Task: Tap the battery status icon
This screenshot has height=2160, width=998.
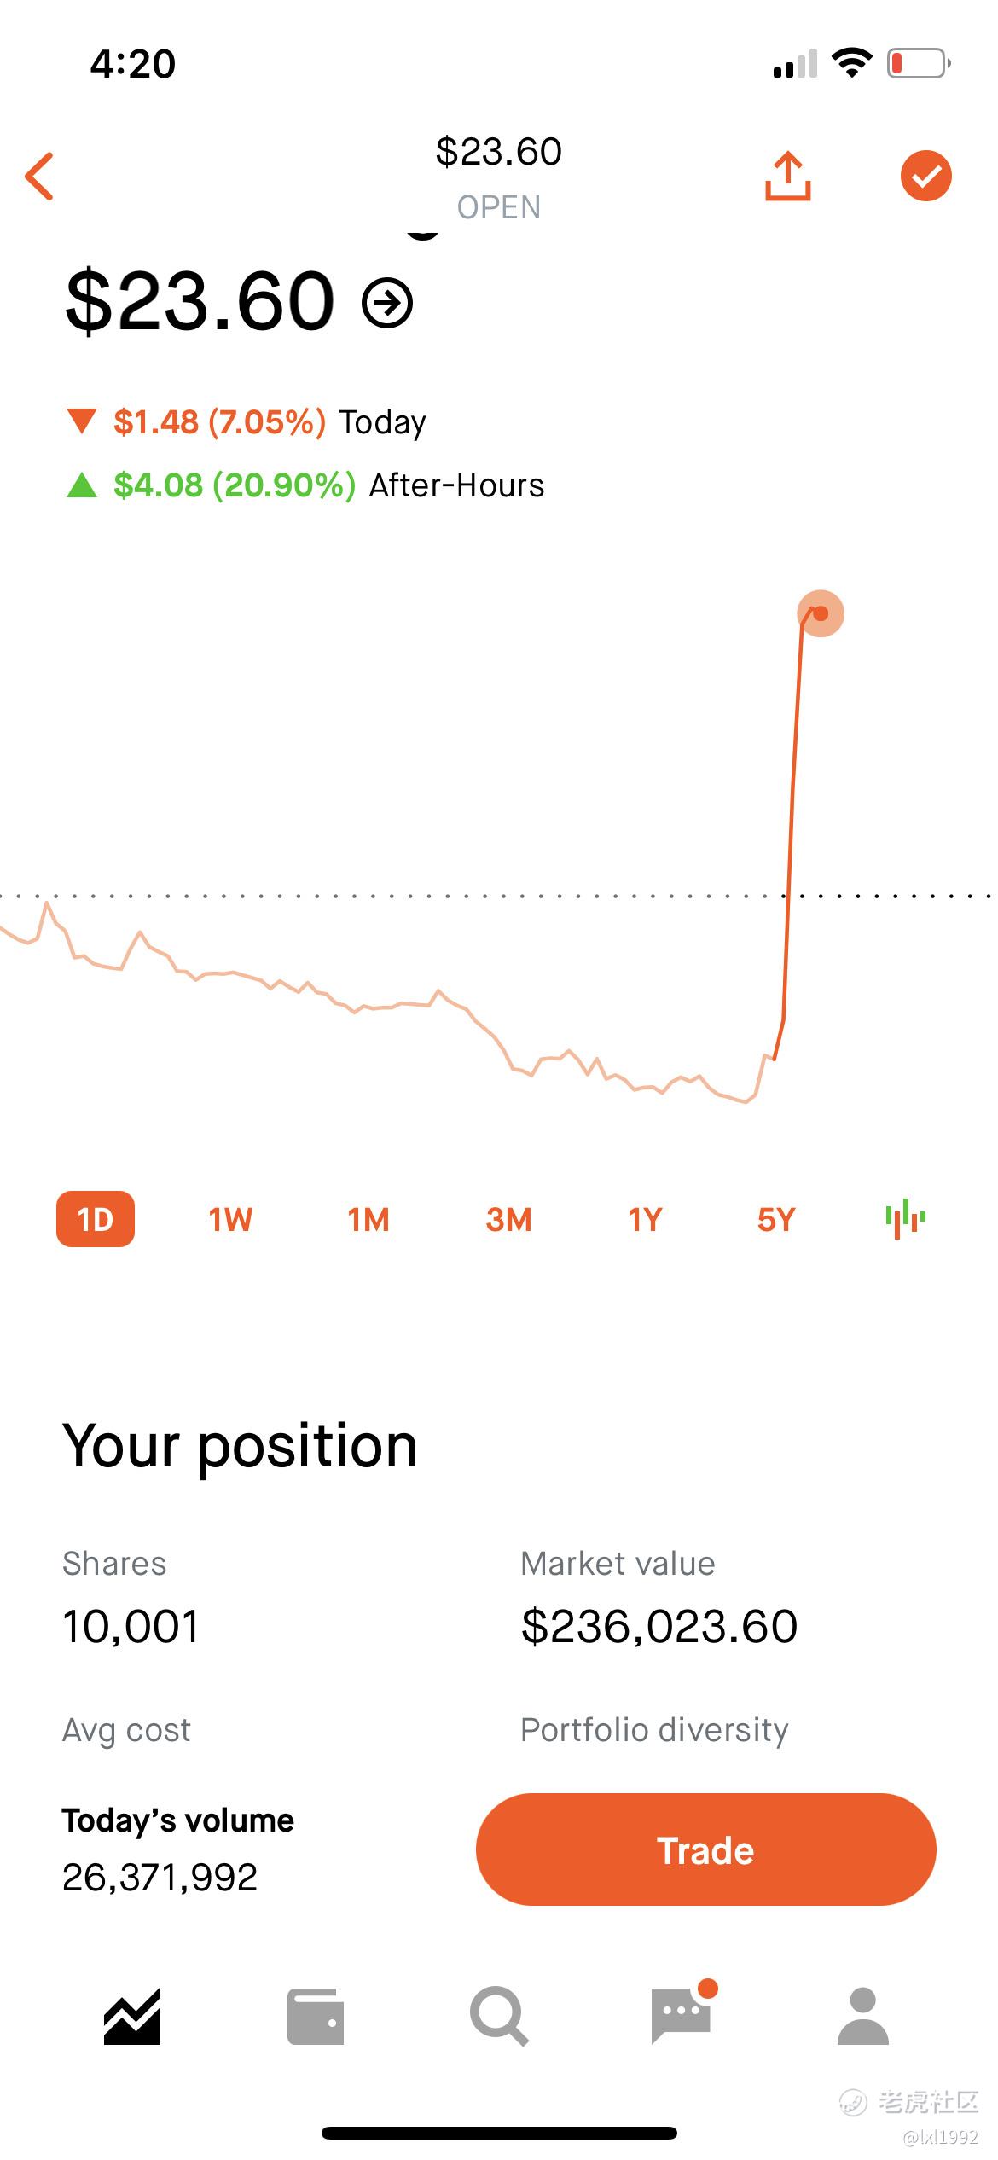Action: (x=920, y=63)
